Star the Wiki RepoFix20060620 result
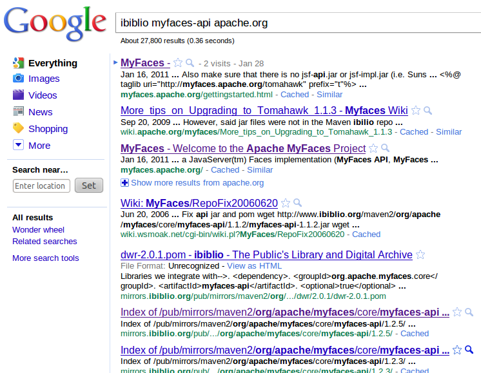 tap(286, 203)
